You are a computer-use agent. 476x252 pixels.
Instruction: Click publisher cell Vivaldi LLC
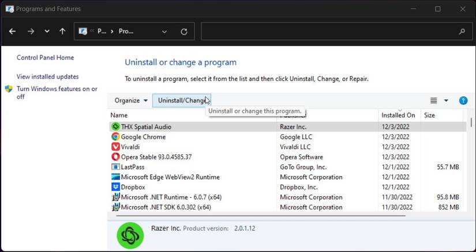click(x=295, y=147)
